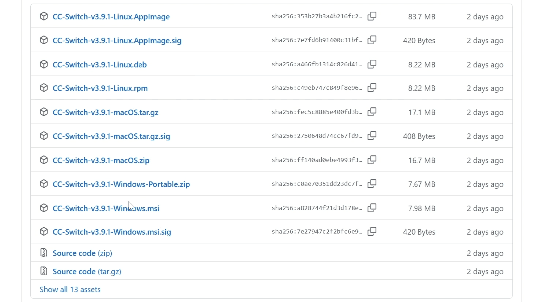Copy SHA256 hash for Windows-Portable.zip
555x302 pixels.
pyautogui.click(x=372, y=184)
